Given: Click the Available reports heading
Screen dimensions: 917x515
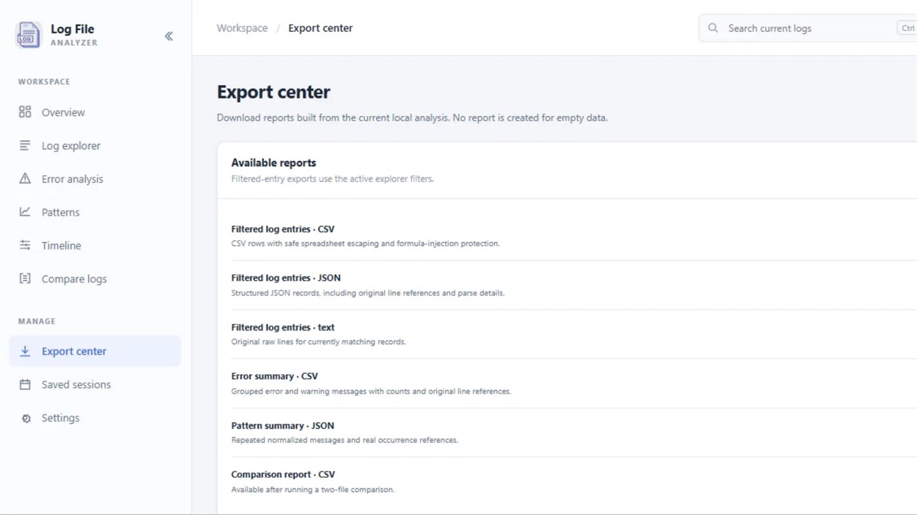Looking at the screenshot, I should pyautogui.click(x=273, y=163).
